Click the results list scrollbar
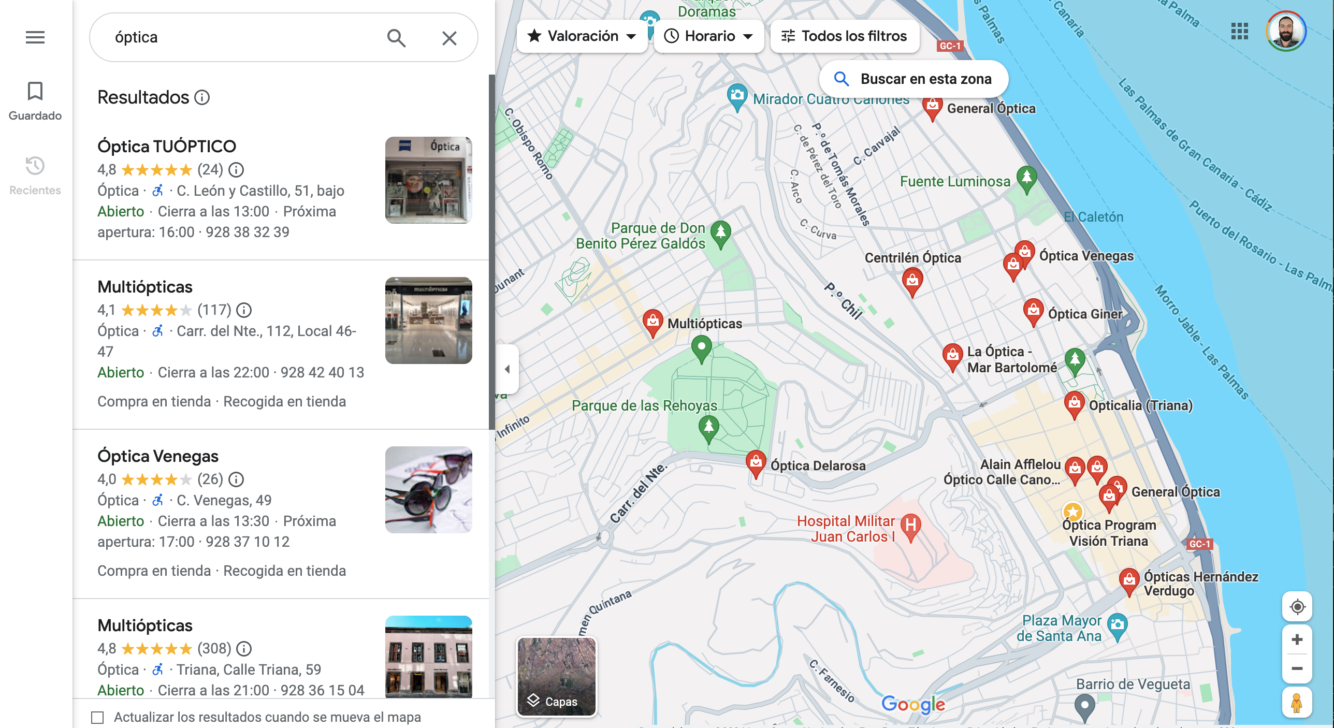The height and width of the screenshot is (728, 1334). click(x=491, y=252)
